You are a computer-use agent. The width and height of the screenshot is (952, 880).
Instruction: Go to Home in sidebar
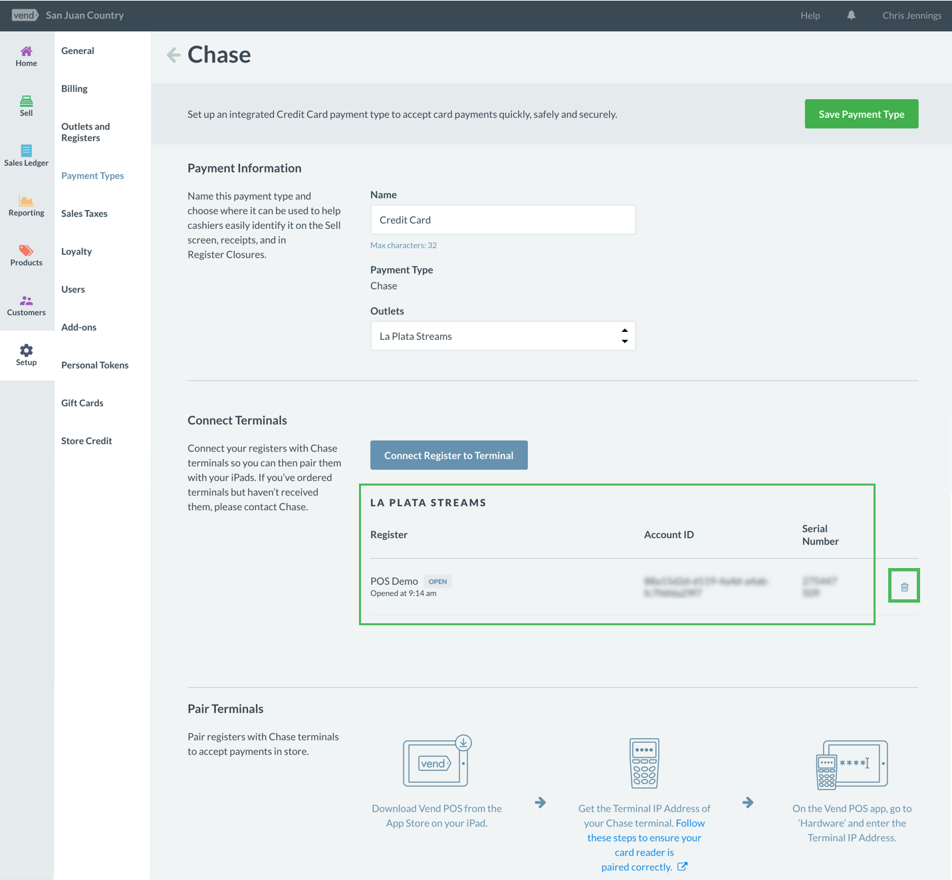coord(27,57)
